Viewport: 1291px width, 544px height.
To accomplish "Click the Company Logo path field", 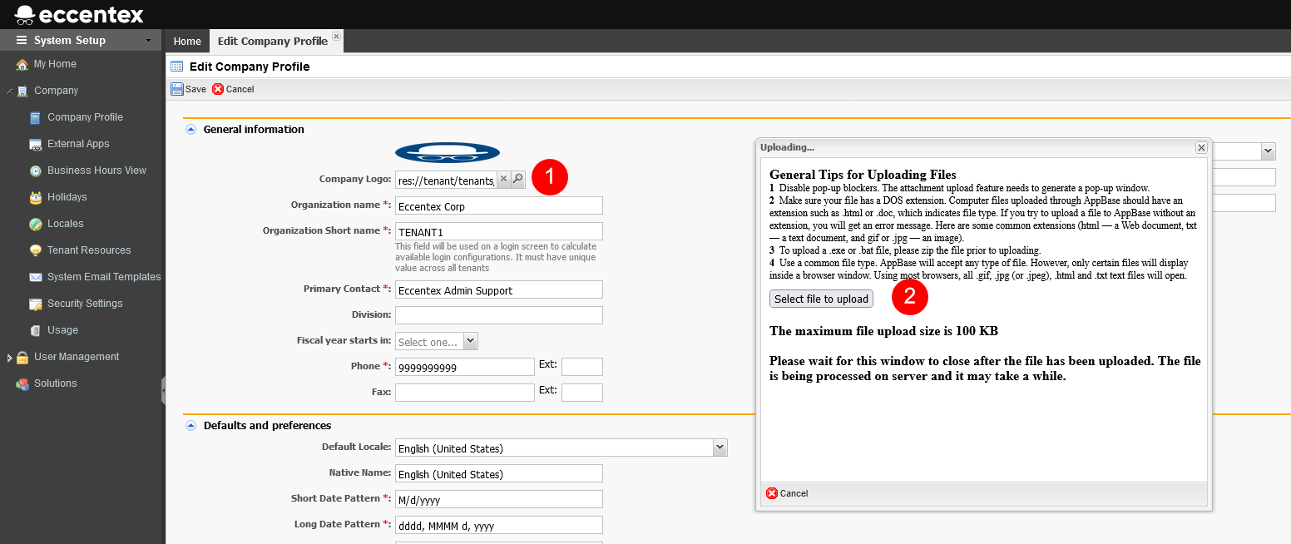I will tap(446, 180).
